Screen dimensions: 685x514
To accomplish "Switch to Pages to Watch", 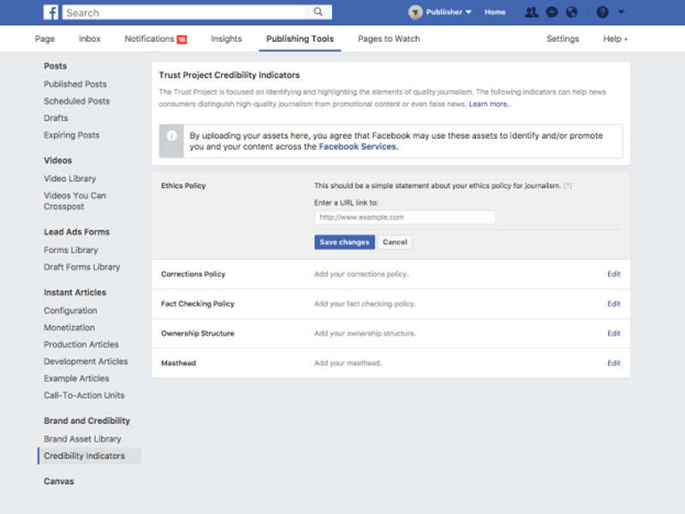I will click(x=389, y=39).
